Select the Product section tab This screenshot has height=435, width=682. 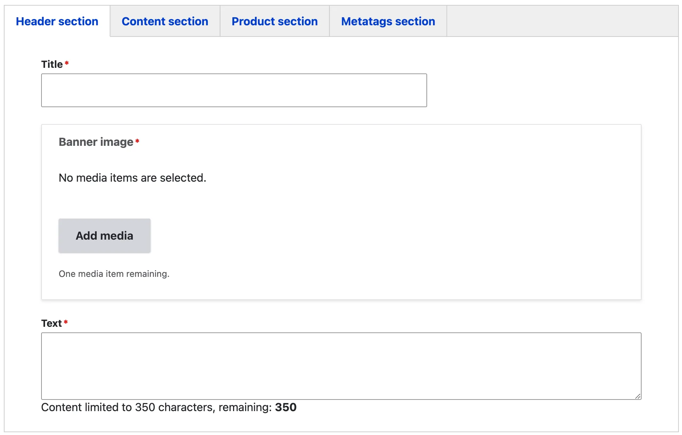coord(275,21)
